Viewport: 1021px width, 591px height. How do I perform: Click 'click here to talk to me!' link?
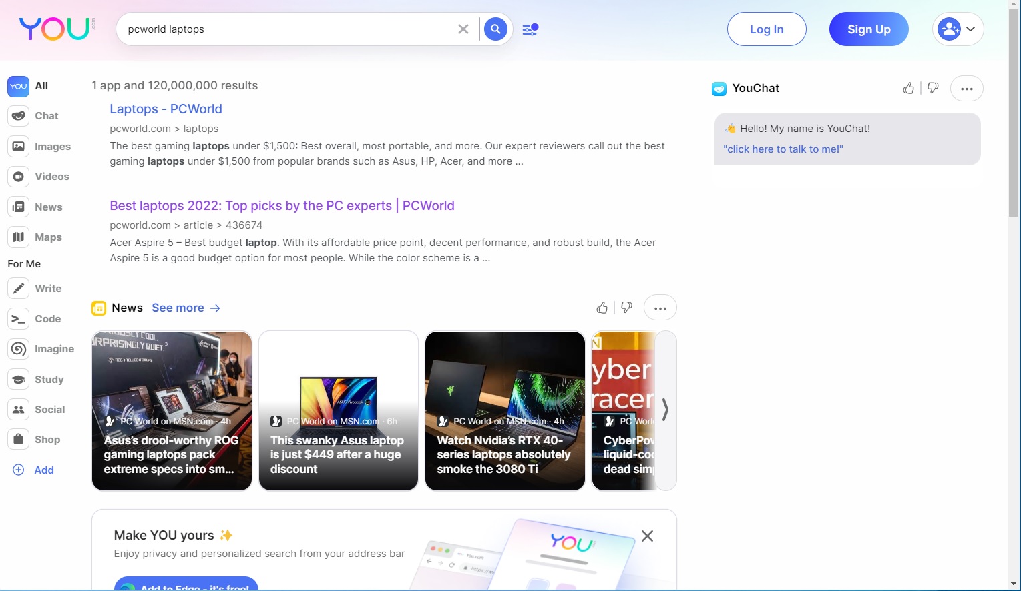(783, 149)
